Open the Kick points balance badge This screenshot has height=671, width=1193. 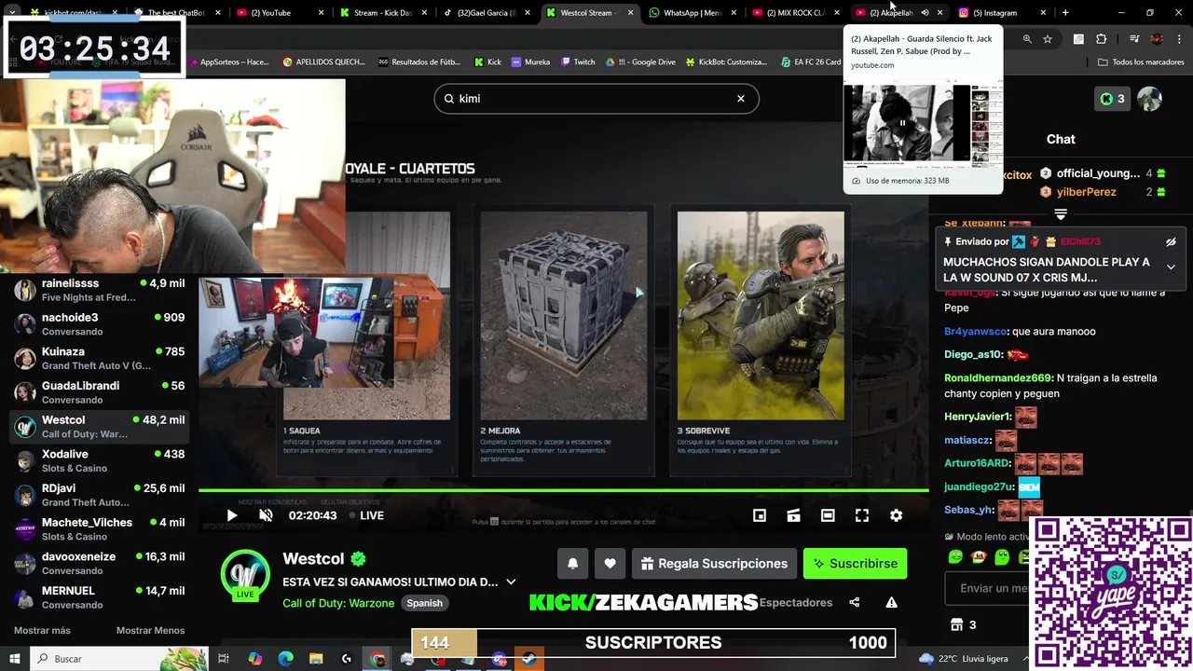(x=1113, y=99)
